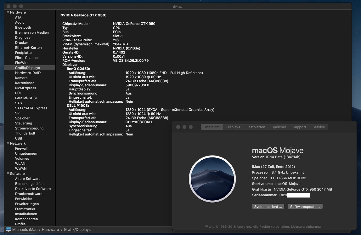
Task: Open USB hardware details
Action: coord(19,138)
